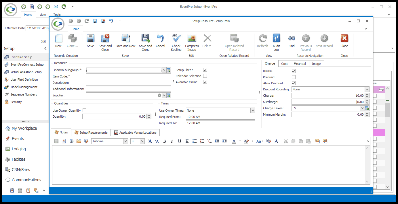Image resolution: width=398 pixels, height=204 pixels.
Task: Expand the Financial Subgroup dropdown
Action: coord(164,70)
